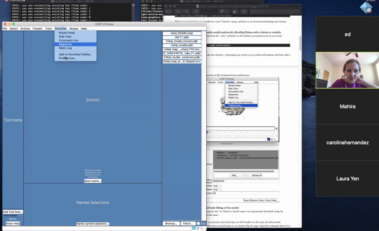Select participant tile labeled Mahira
The height and width of the screenshot is (231, 379).
click(347, 106)
